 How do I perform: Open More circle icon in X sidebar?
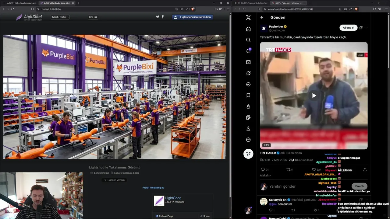click(x=248, y=140)
